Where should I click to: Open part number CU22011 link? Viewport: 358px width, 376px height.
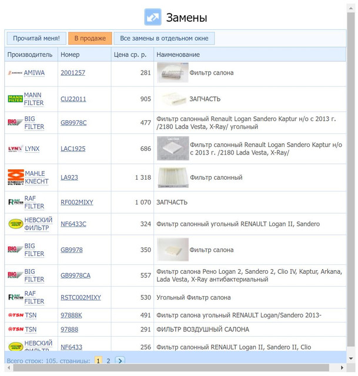click(x=73, y=99)
